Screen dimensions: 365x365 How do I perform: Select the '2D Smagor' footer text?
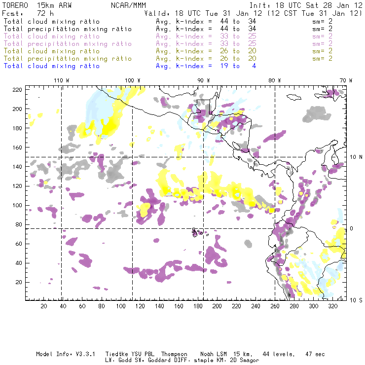245,361
